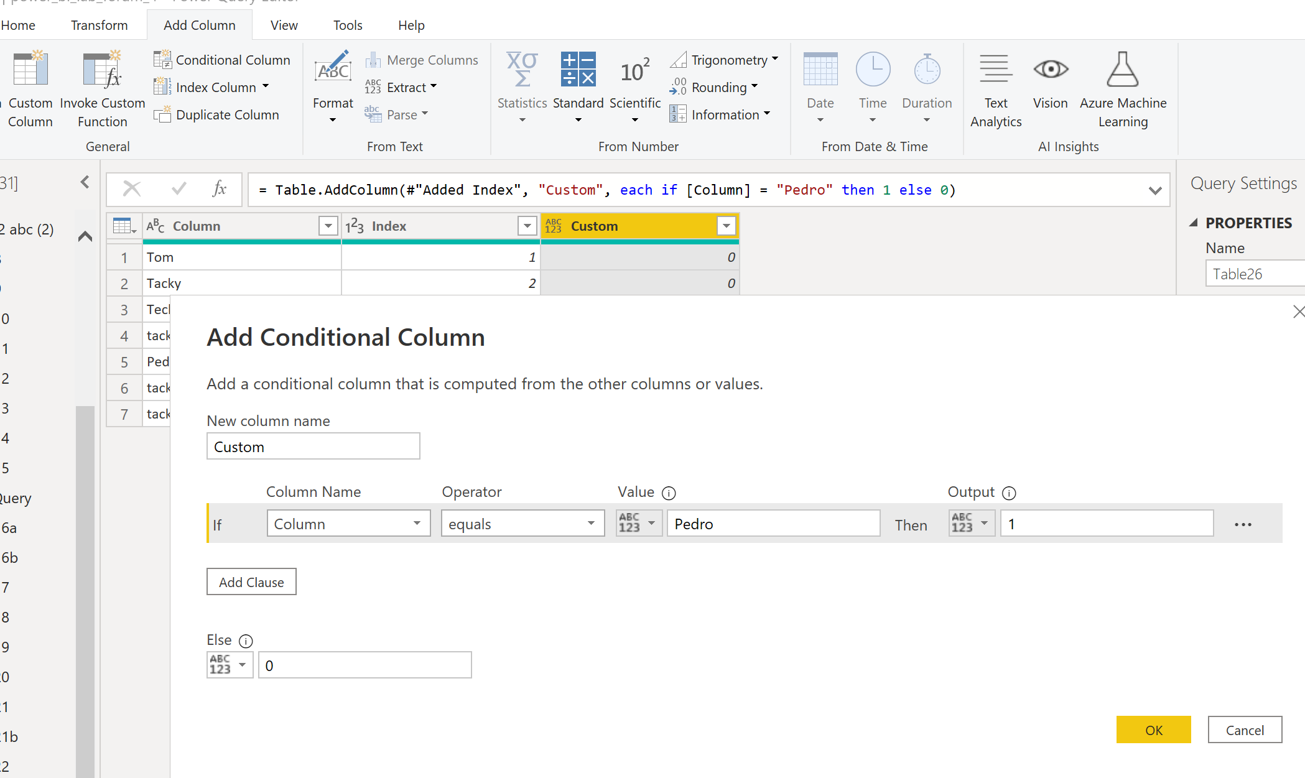Open Scientific number operations
This screenshot has width=1305, height=778.
[634, 87]
